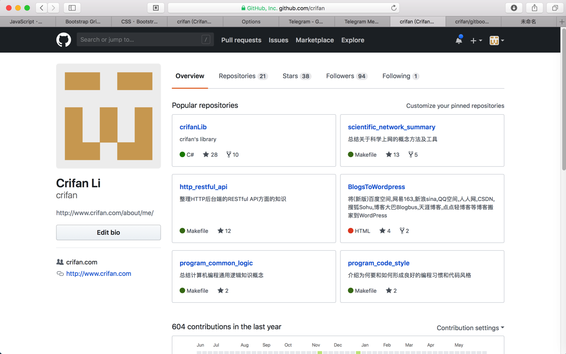Expand the plus create-new dropdown
566x354 pixels.
click(476, 40)
